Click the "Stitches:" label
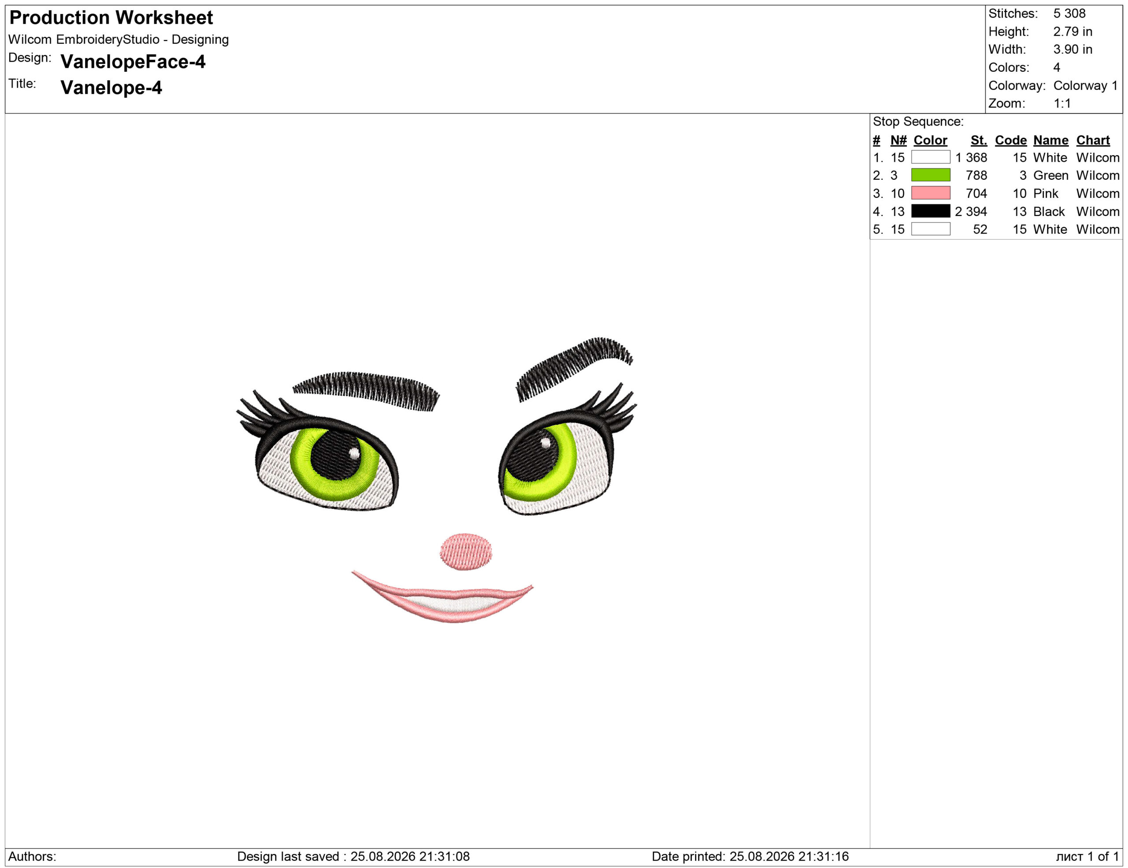The image size is (1128, 868). click(x=1013, y=13)
